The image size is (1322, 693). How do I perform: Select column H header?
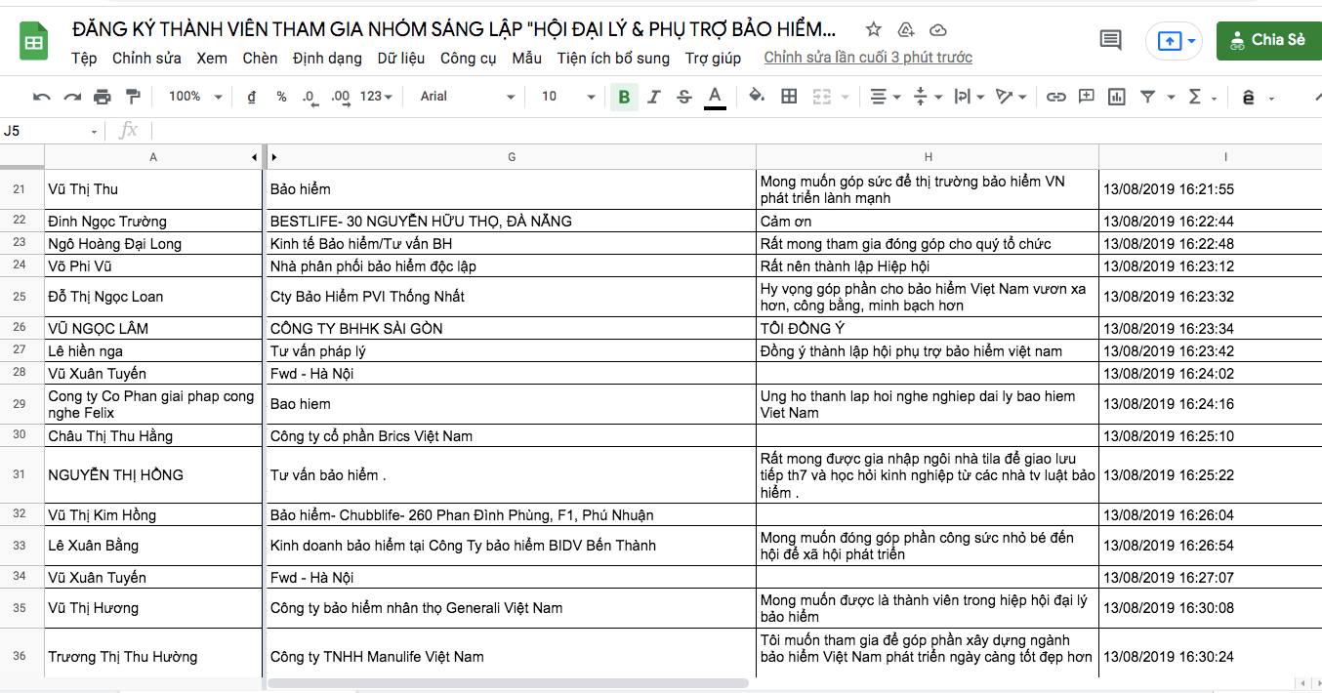pos(928,157)
